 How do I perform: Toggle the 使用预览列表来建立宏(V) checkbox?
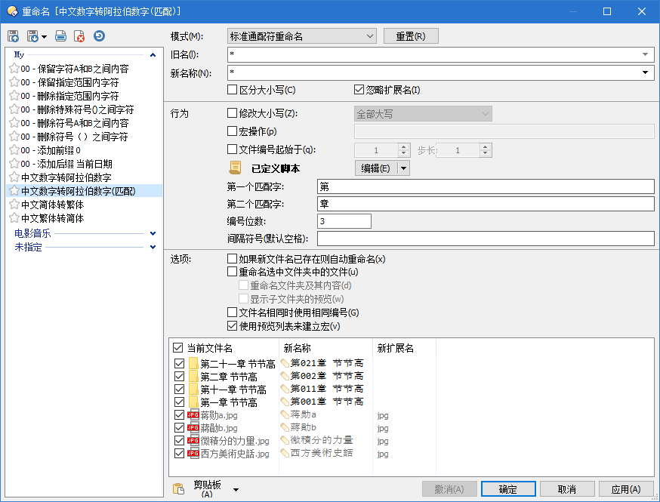(233, 326)
